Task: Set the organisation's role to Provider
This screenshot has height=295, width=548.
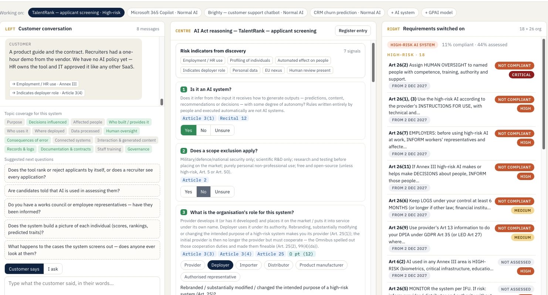Action: coord(193,265)
